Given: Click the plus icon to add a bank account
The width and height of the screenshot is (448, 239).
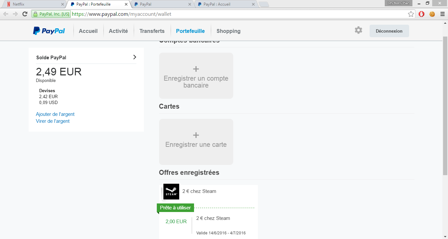Looking at the screenshot, I should 196,69.
